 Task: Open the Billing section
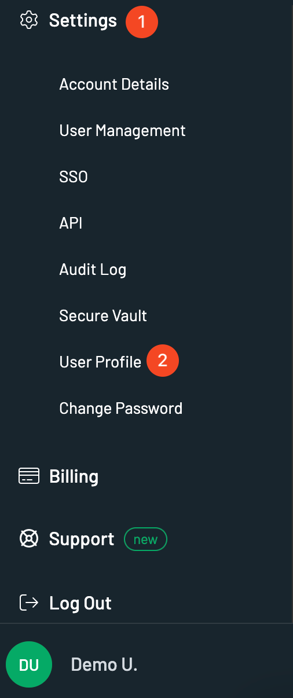tap(74, 476)
